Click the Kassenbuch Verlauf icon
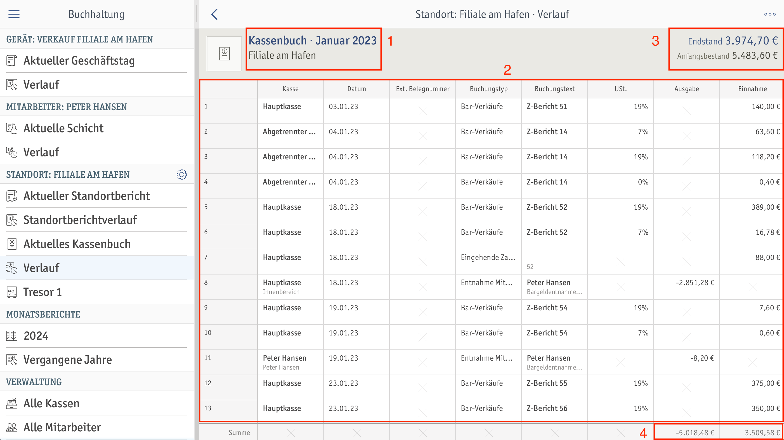 [x=11, y=268]
